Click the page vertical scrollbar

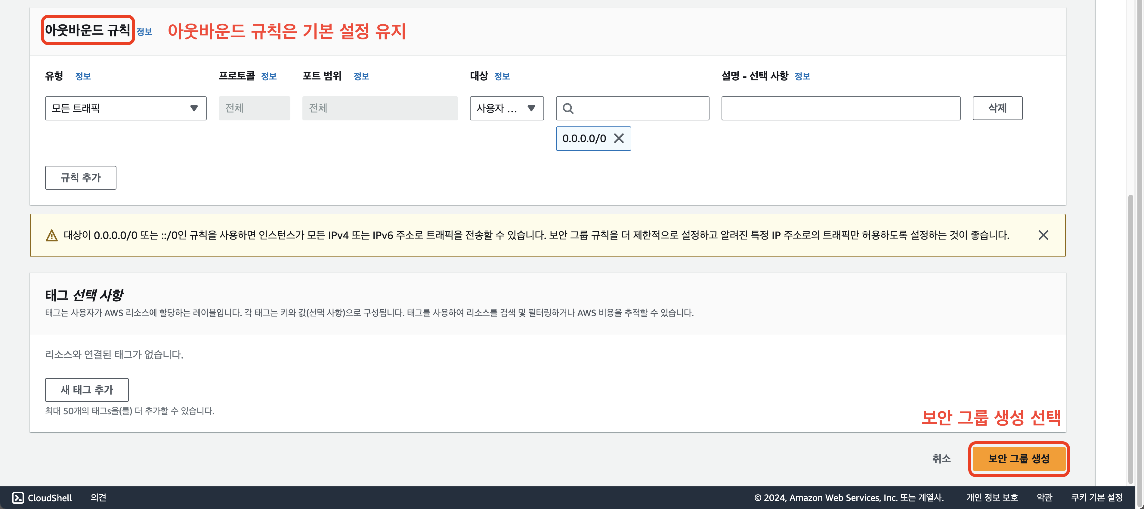pos(1130,337)
